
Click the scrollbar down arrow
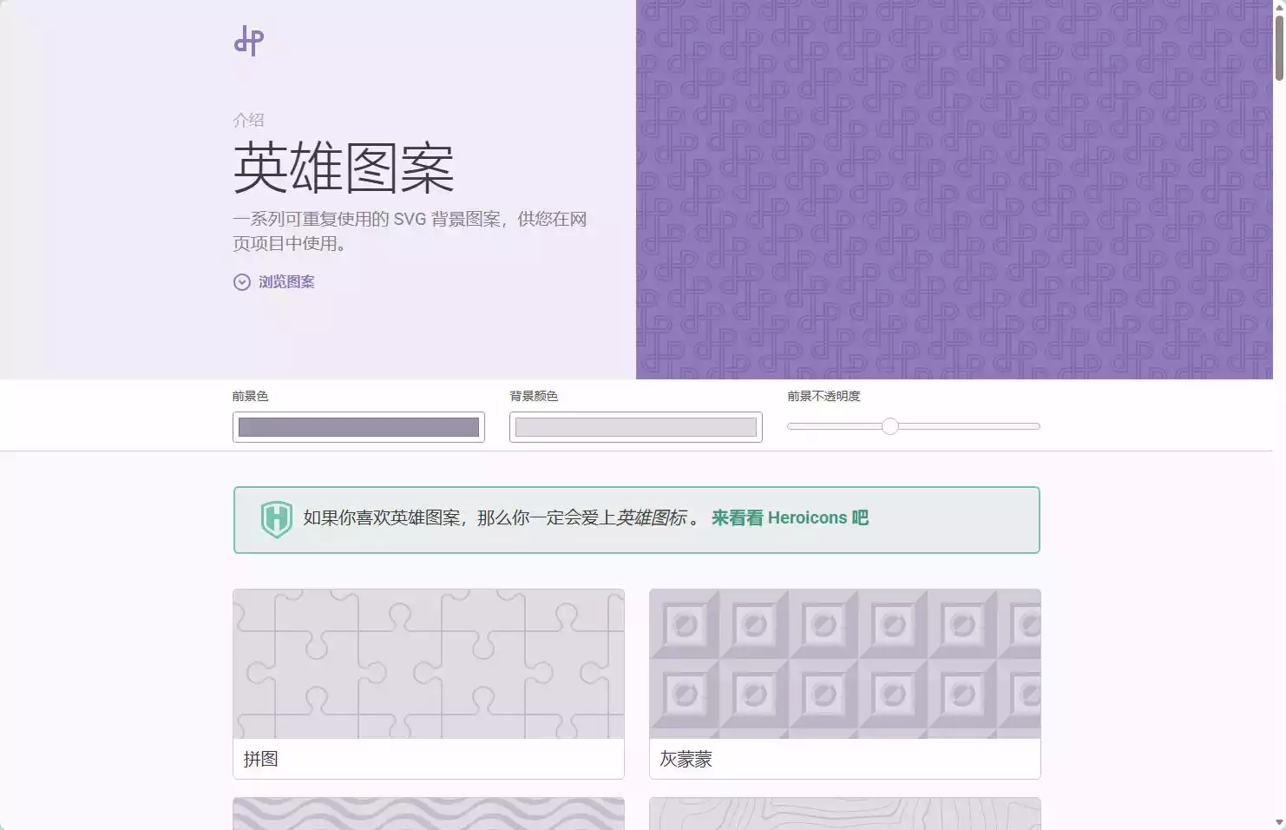[x=1279, y=822]
